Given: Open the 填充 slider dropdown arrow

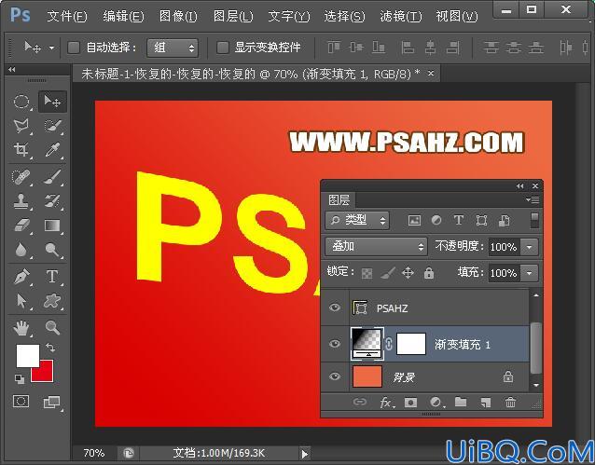Looking at the screenshot, I should pyautogui.click(x=529, y=273).
